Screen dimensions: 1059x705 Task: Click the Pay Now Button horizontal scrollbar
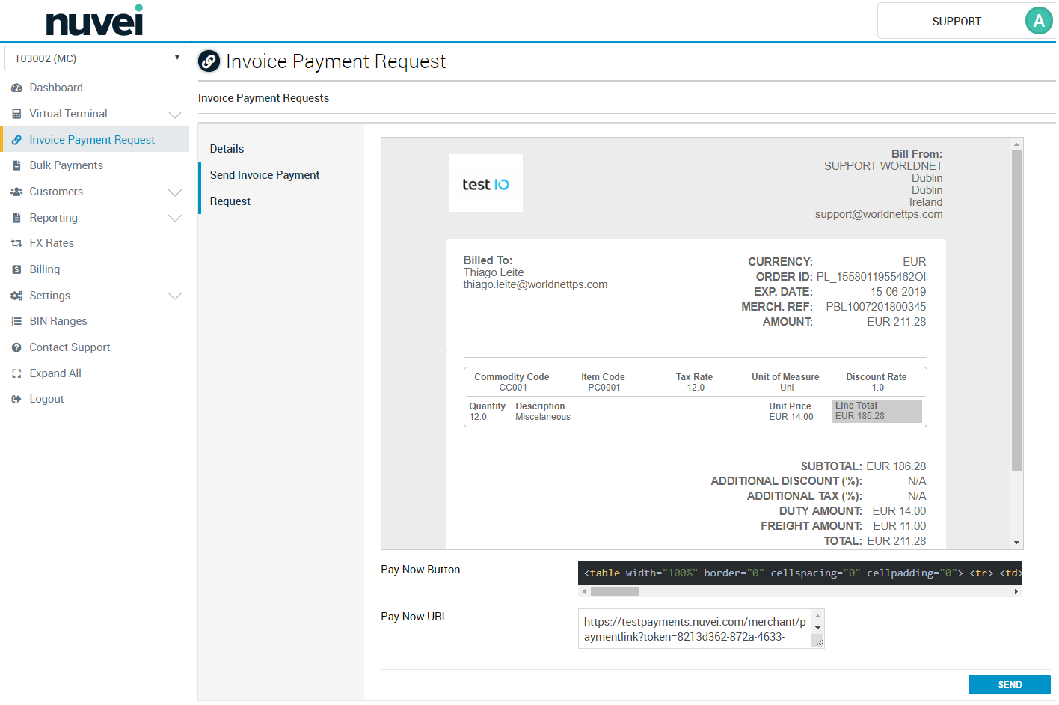pyautogui.click(x=615, y=592)
